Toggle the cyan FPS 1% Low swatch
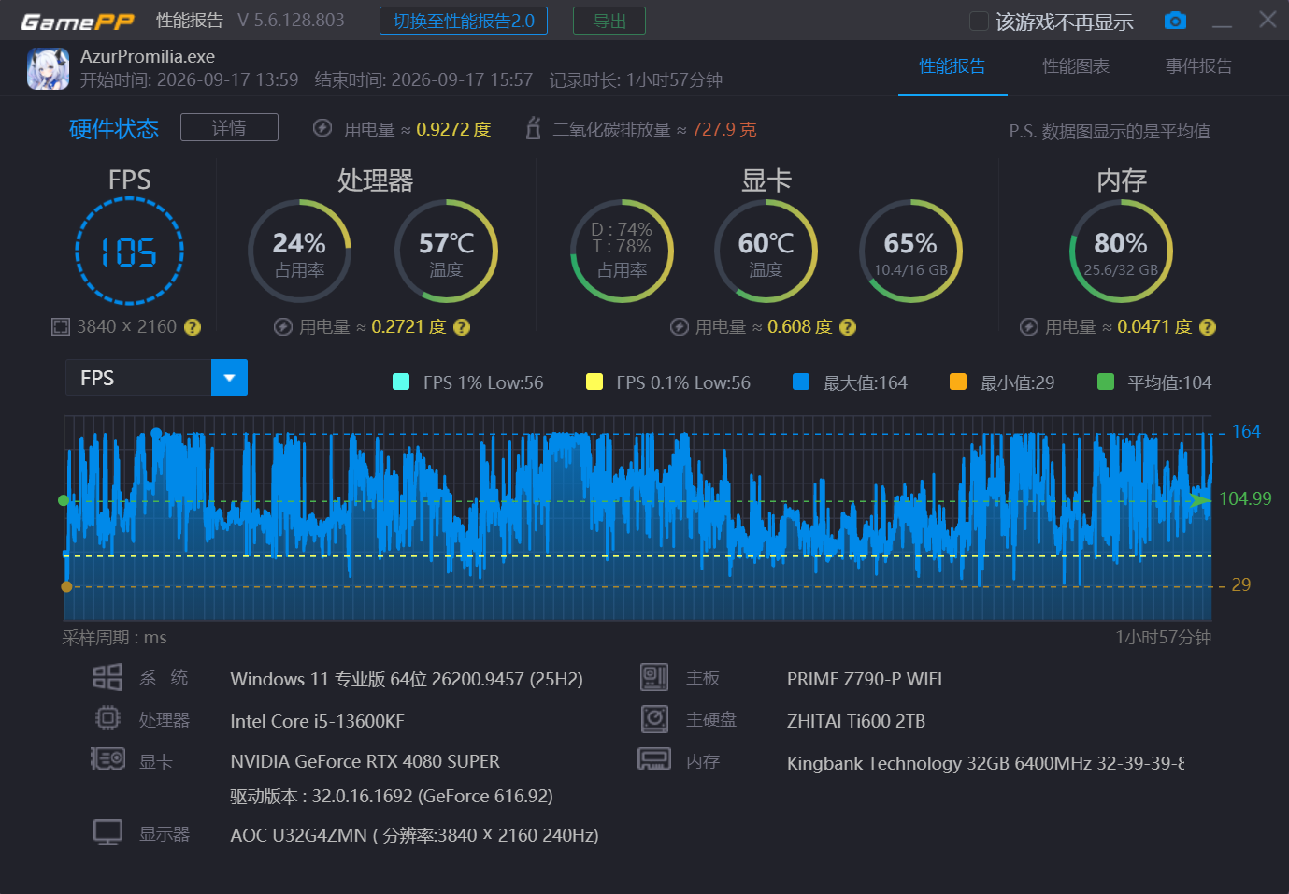This screenshot has height=894, width=1289. click(401, 382)
